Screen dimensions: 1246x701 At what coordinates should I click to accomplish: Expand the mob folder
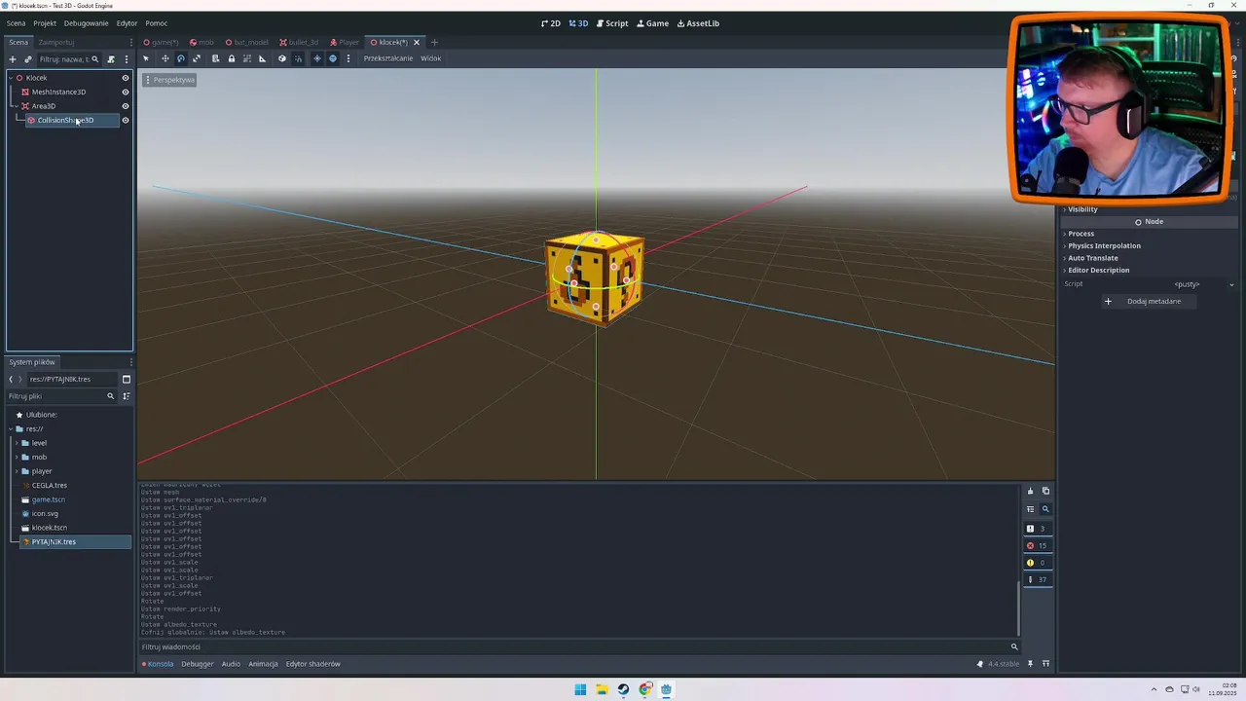click(x=16, y=457)
